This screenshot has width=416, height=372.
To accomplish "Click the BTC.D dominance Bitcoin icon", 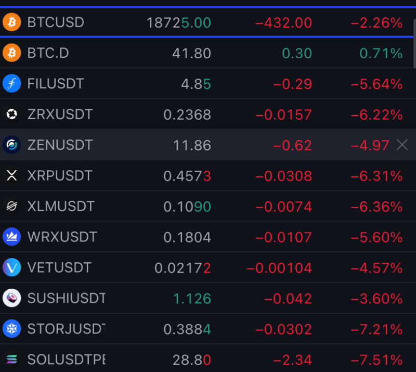I will coord(11,53).
